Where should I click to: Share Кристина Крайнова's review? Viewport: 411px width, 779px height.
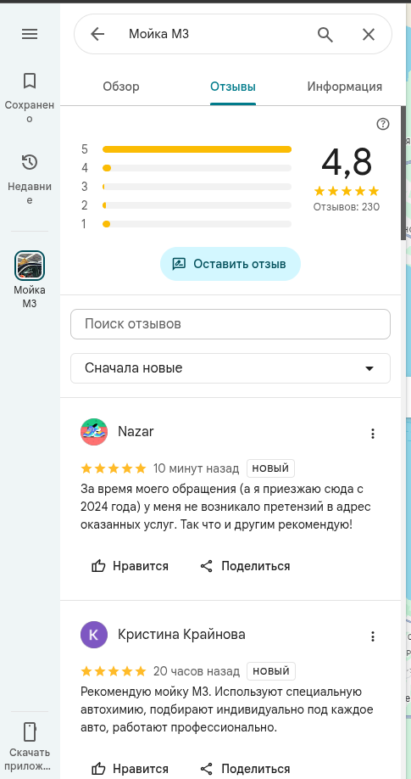tap(245, 769)
